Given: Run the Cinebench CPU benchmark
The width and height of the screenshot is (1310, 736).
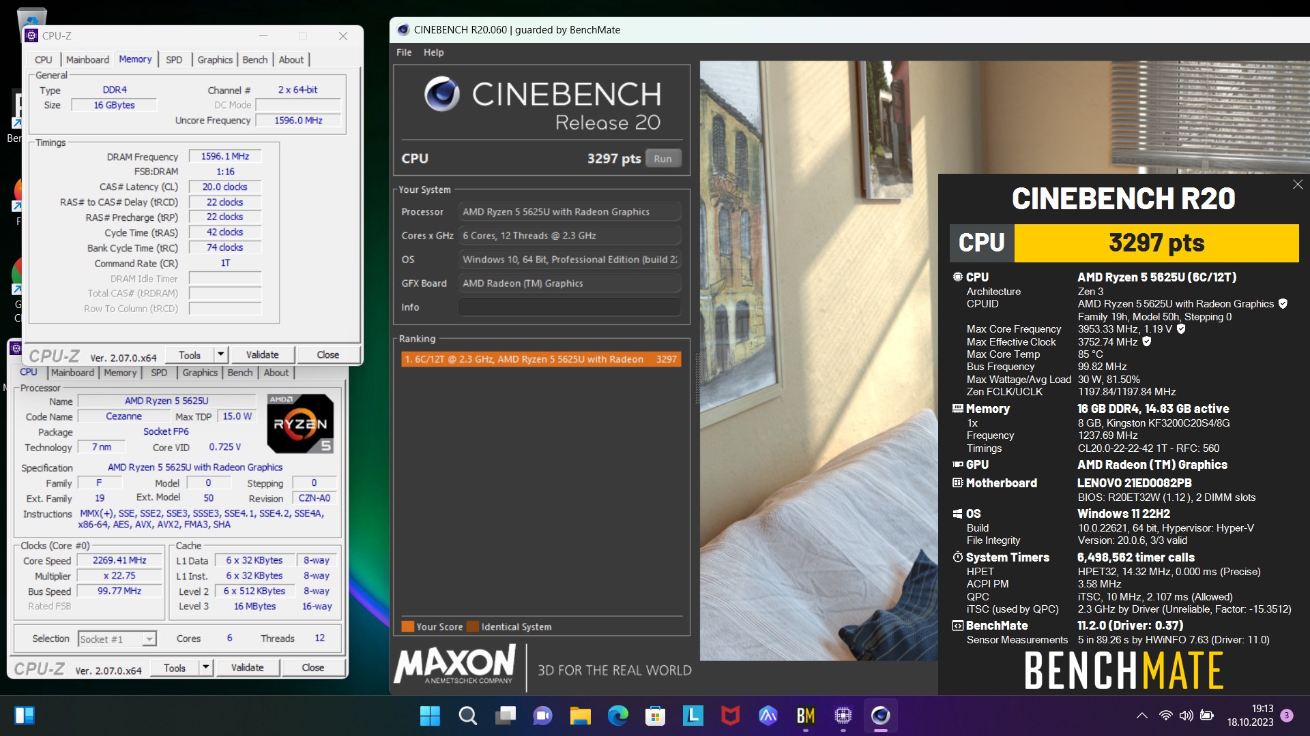Looking at the screenshot, I should coord(663,159).
